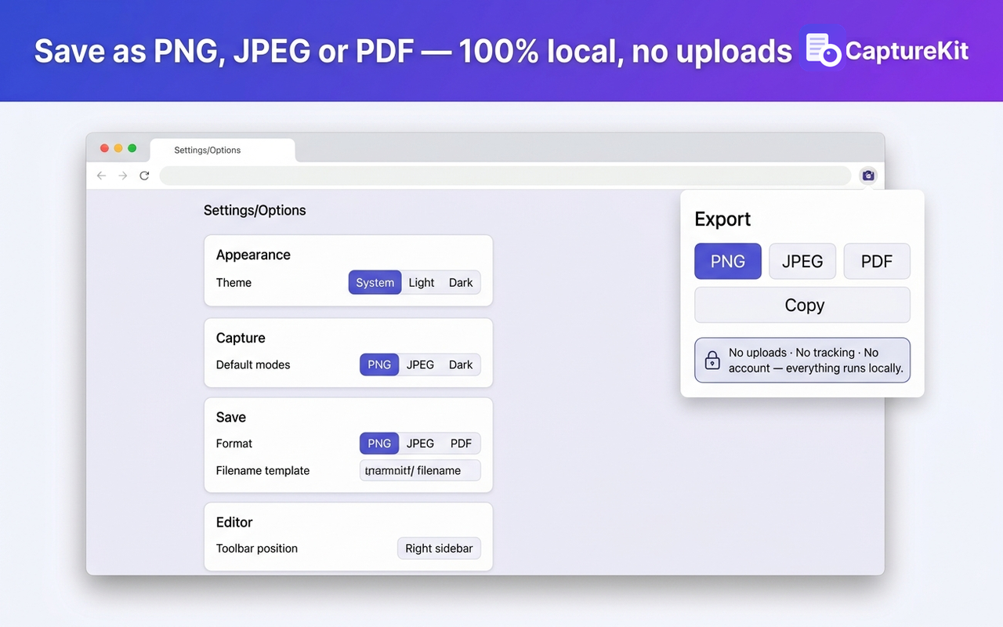Image resolution: width=1003 pixels, height=627 pixels.
Task: Select PNG as the Save Format
Action: tap(379, 444)
